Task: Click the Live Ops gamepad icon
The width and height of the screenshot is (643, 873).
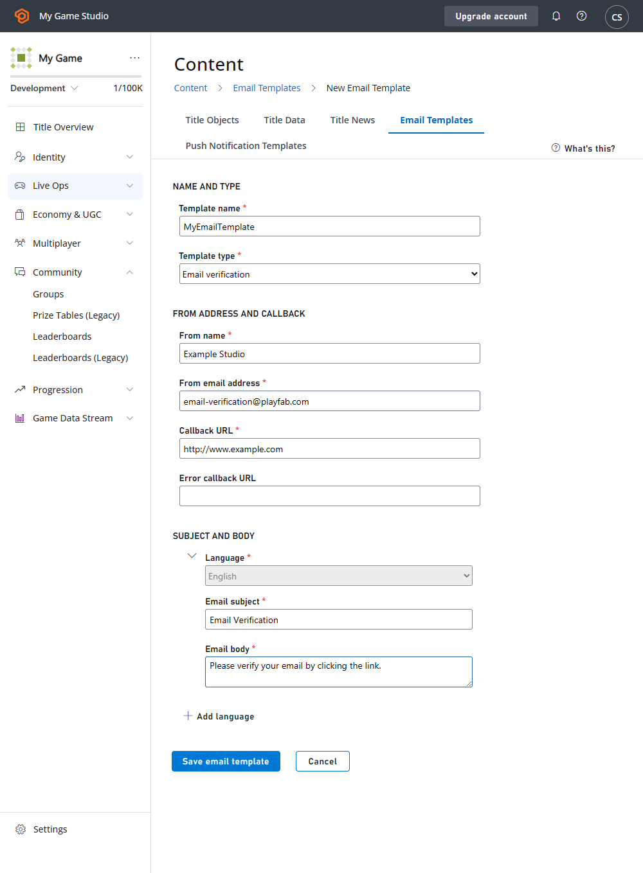Action: pos(20,186)
